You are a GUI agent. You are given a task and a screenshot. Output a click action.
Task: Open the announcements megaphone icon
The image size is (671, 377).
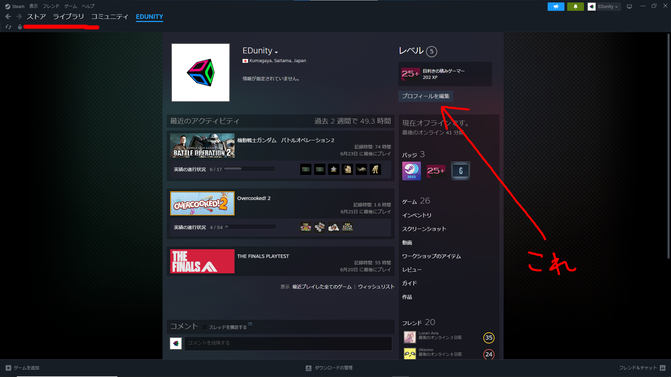click(556, 6)
